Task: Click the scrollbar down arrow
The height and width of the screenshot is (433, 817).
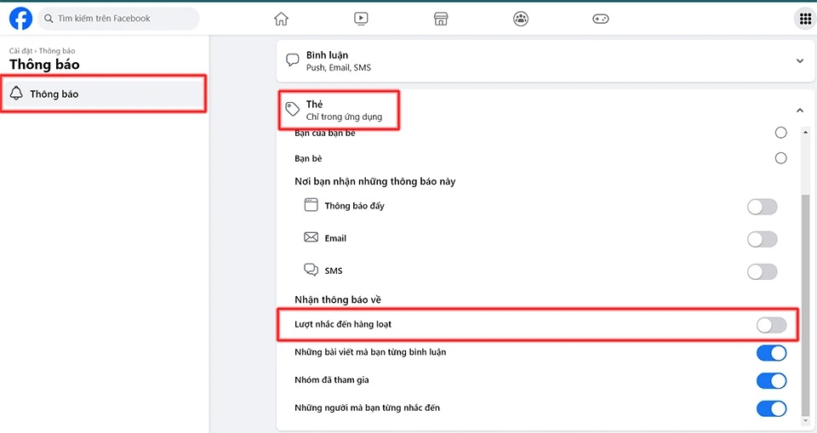Action: [806, 420]
